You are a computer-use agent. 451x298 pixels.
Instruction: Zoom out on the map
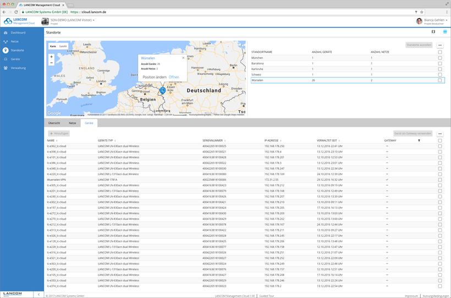[52, 63]
